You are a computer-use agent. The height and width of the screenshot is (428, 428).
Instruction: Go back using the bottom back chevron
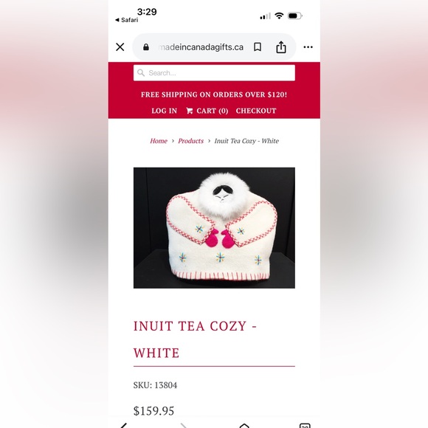tap(123, 425)
